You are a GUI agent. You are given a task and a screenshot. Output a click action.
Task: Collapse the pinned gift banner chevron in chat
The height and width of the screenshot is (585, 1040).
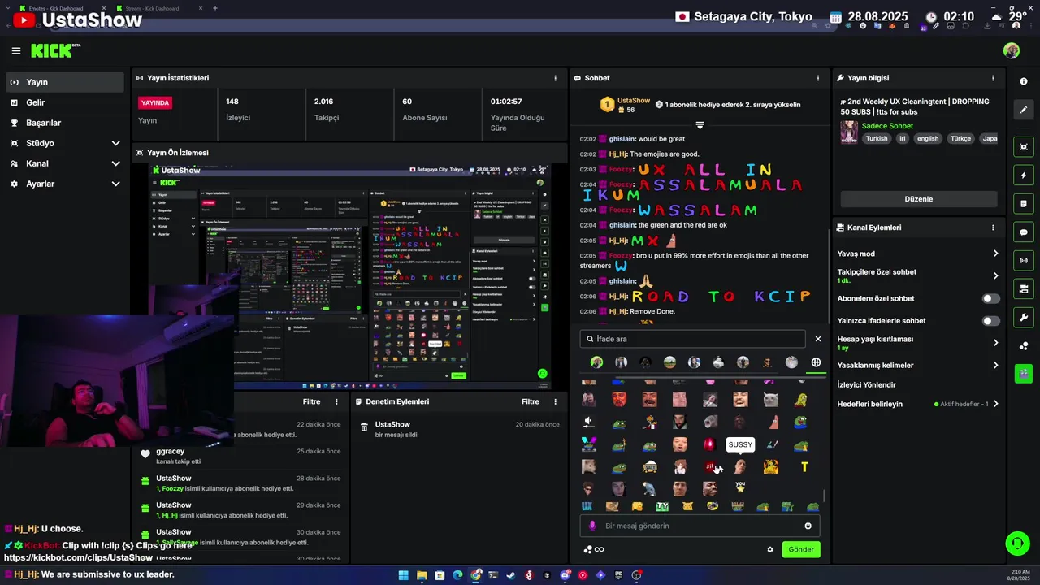(700, 125)
